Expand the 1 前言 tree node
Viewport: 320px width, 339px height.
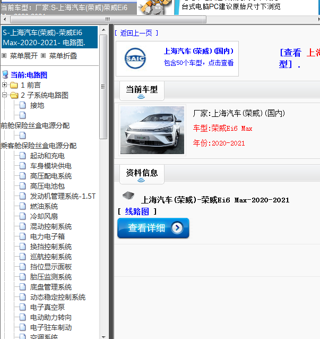coord(4,85)
